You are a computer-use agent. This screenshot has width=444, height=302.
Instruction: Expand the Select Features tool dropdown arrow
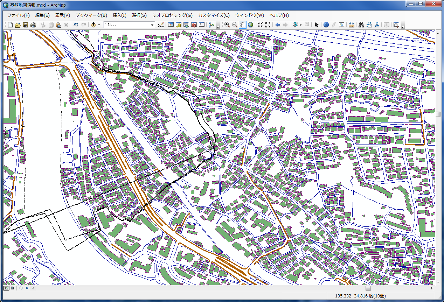coord(300,25)
